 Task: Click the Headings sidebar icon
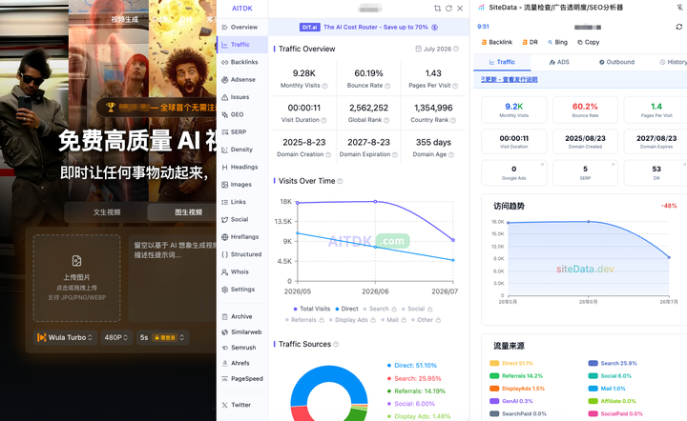pos(225,167)
